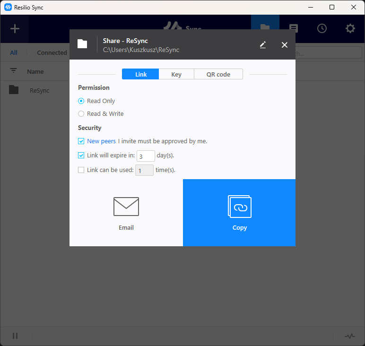Click the folder icon in Share dialog header
The width and height of the screenshot is (365, 346).
[82, 44]
